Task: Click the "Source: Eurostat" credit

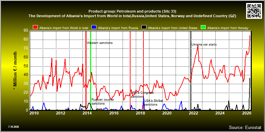Action: tap(245, 127)
